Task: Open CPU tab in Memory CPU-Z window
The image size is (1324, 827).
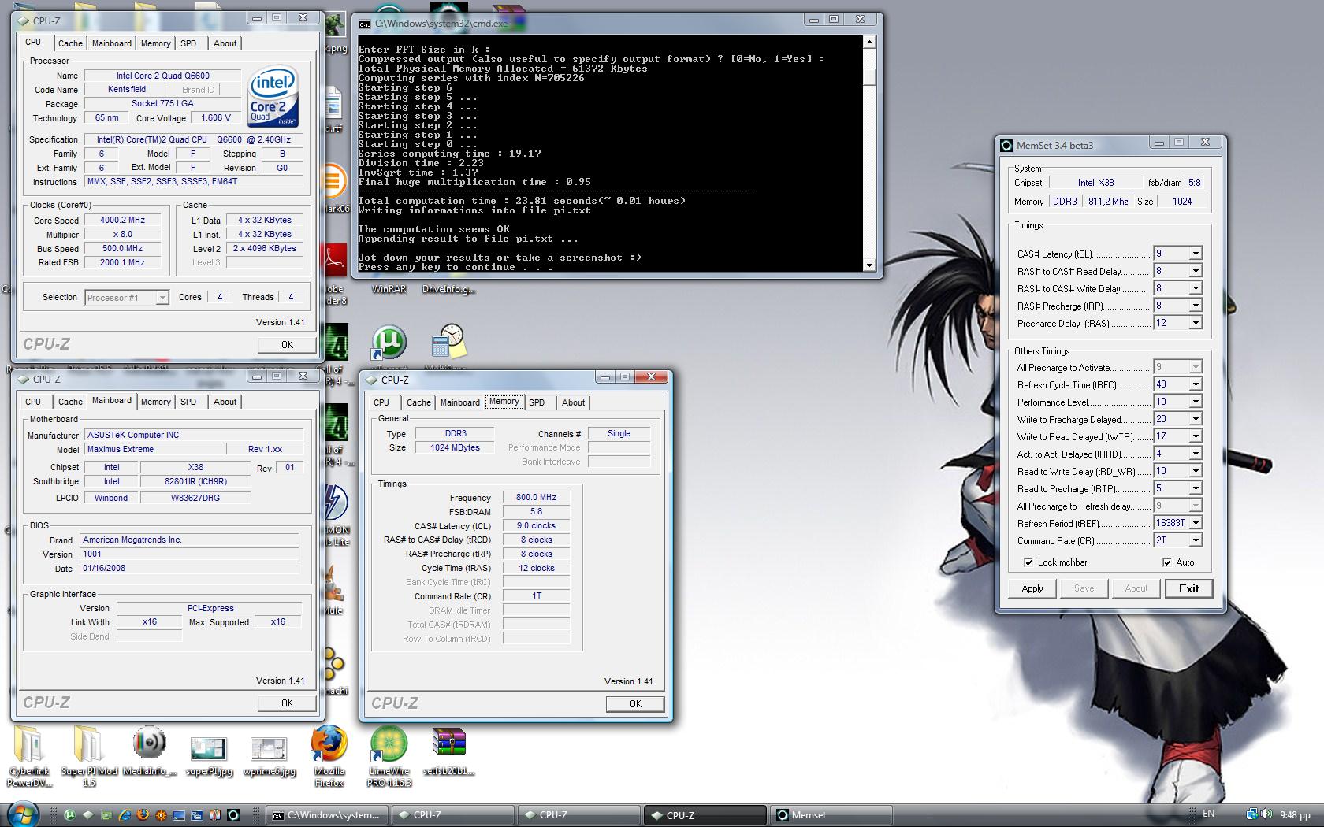Action: (x=382, y=402)
